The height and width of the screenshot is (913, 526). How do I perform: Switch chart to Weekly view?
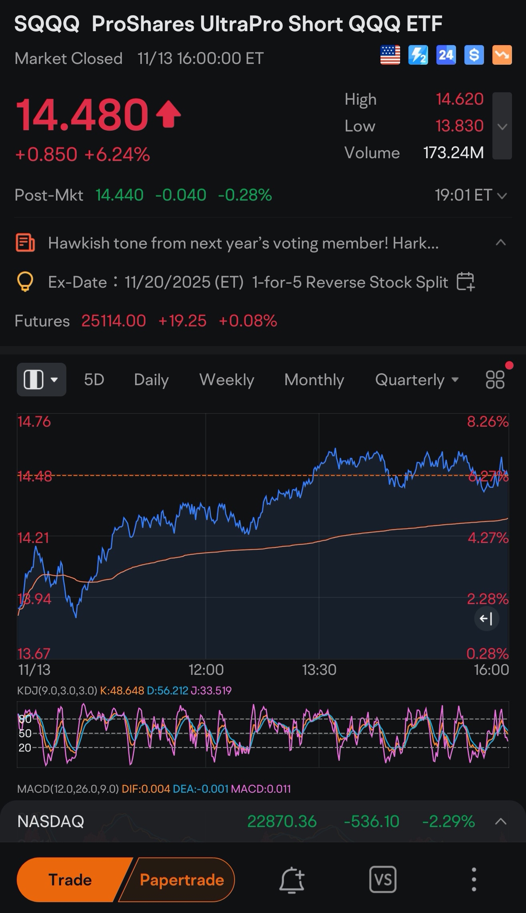click(227, 380)
